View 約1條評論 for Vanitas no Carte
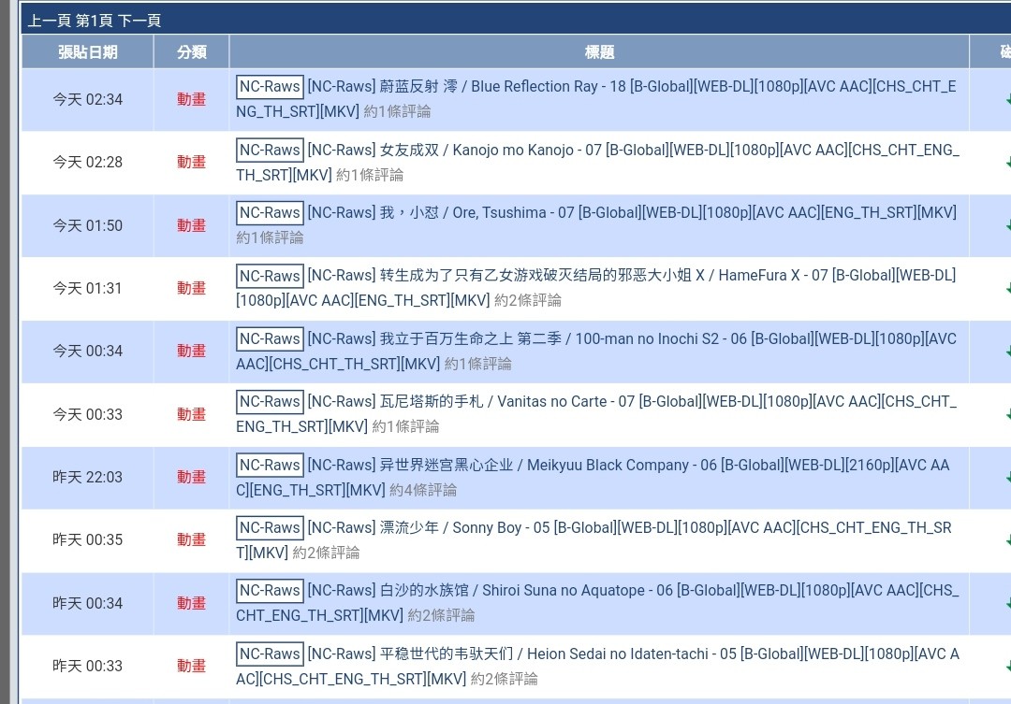 405,426
